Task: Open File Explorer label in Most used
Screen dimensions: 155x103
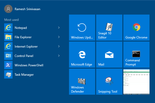Action: click(x=23, y=37)
